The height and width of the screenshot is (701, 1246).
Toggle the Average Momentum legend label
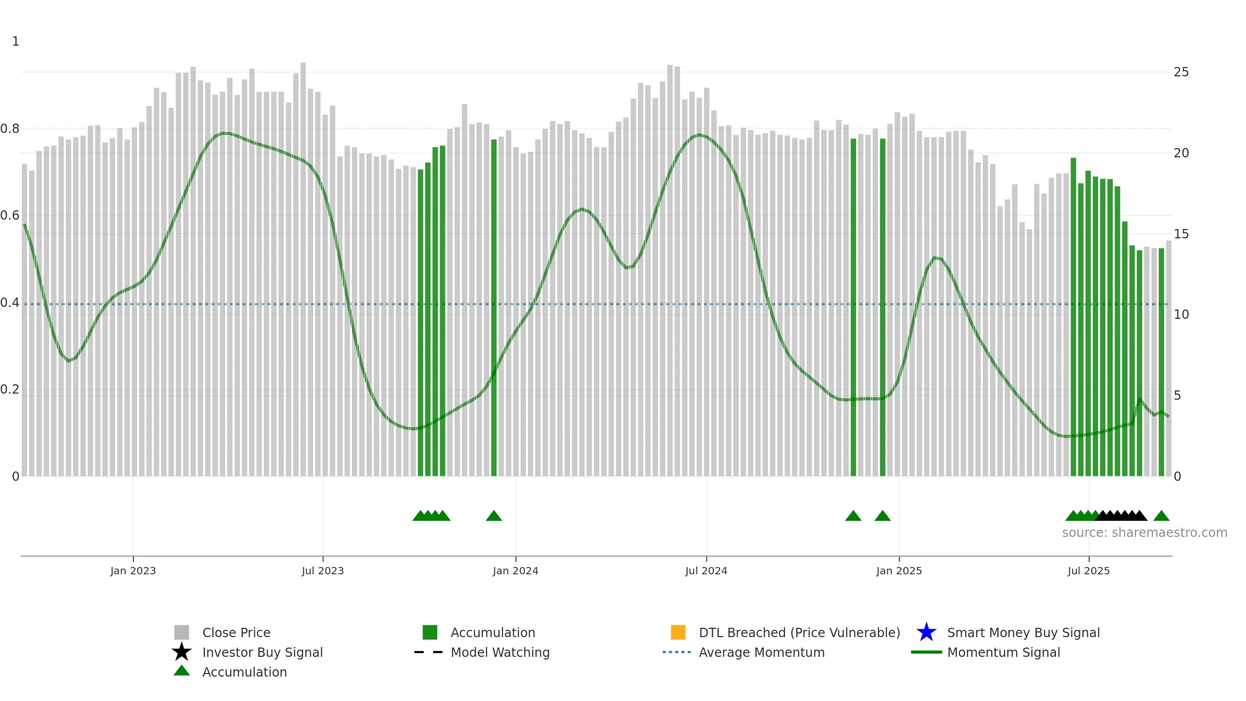pos(762,652)
